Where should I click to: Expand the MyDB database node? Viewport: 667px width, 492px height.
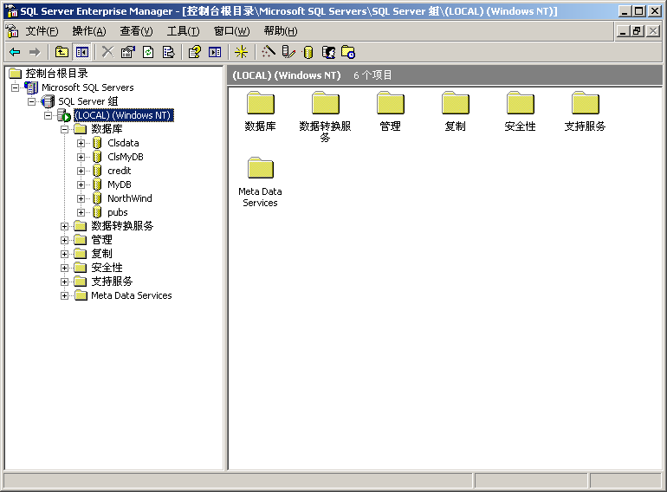pos(81,184)
